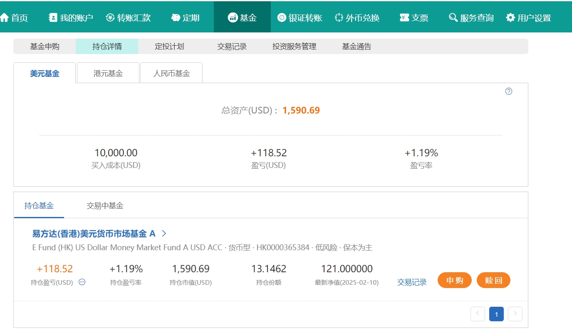Click the 支票 cheque icon
This screenshot has height=335, width=572.
coord(404,17)
